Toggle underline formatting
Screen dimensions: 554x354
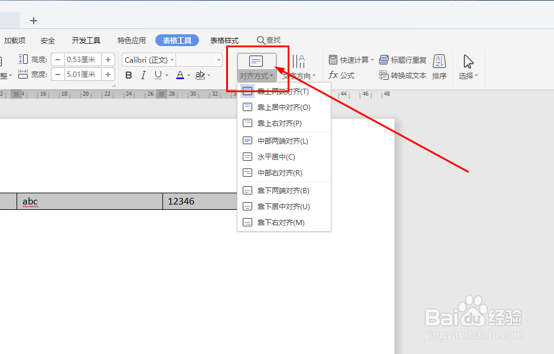click(158, 75)
